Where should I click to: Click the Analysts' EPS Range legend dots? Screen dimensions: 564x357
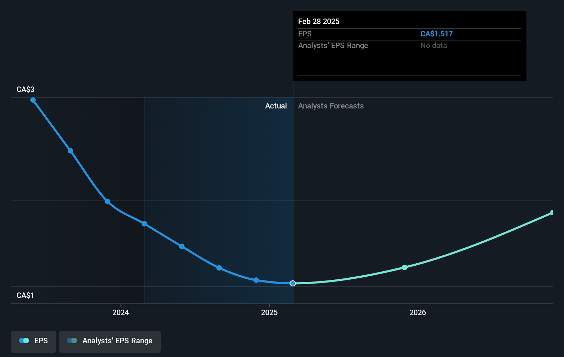[x=72, y=341]
